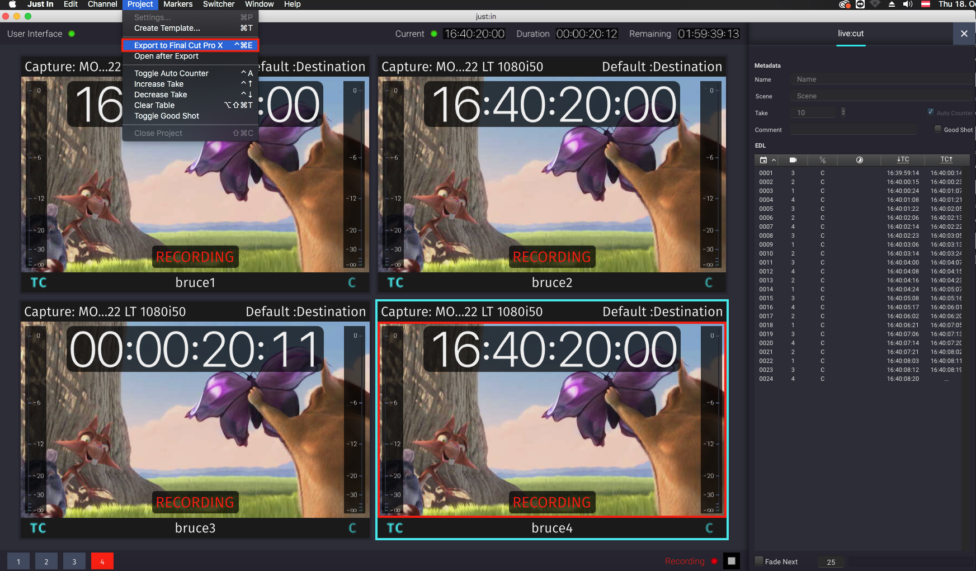Open the Edit menu

click(x=70, y=4)
